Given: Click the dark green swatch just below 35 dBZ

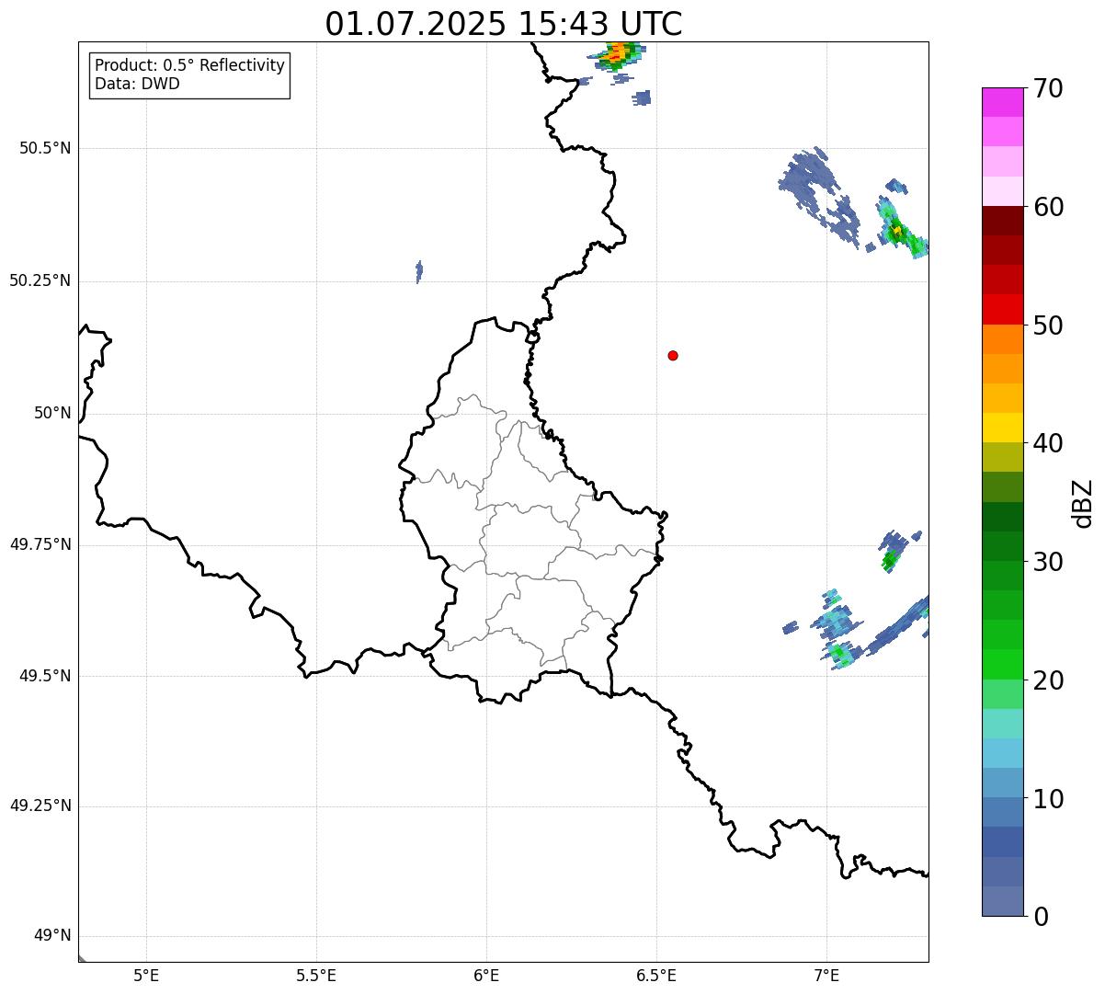Looking at the screenshot, I should point(1003,517).
